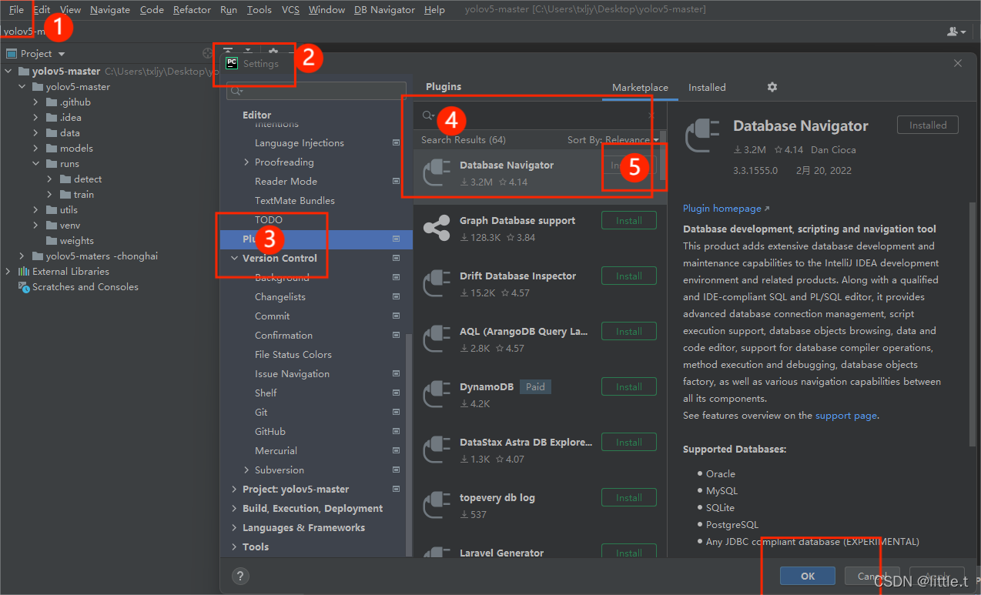Image resolution: width=981 pixels, height=595 pixels.
Task: Expand the Proofreading settings node
Action: pyautogui.click(x=246, y=162)
